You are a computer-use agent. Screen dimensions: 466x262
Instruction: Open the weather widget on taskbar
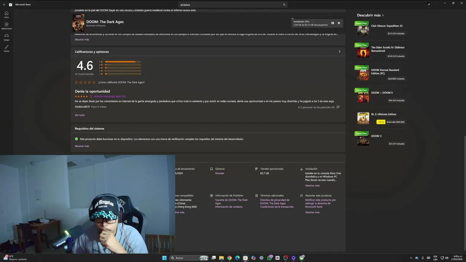click(x=15, y=258)
